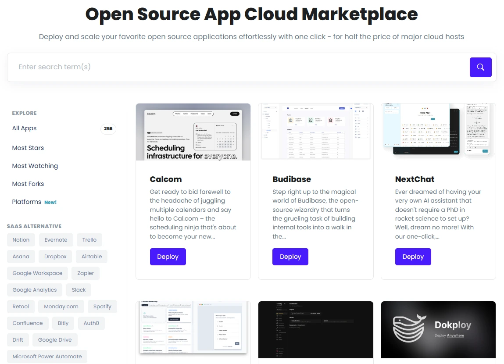Select the Asana tag
The height and width of the screenshot is (364, 504).
(21, 257)
